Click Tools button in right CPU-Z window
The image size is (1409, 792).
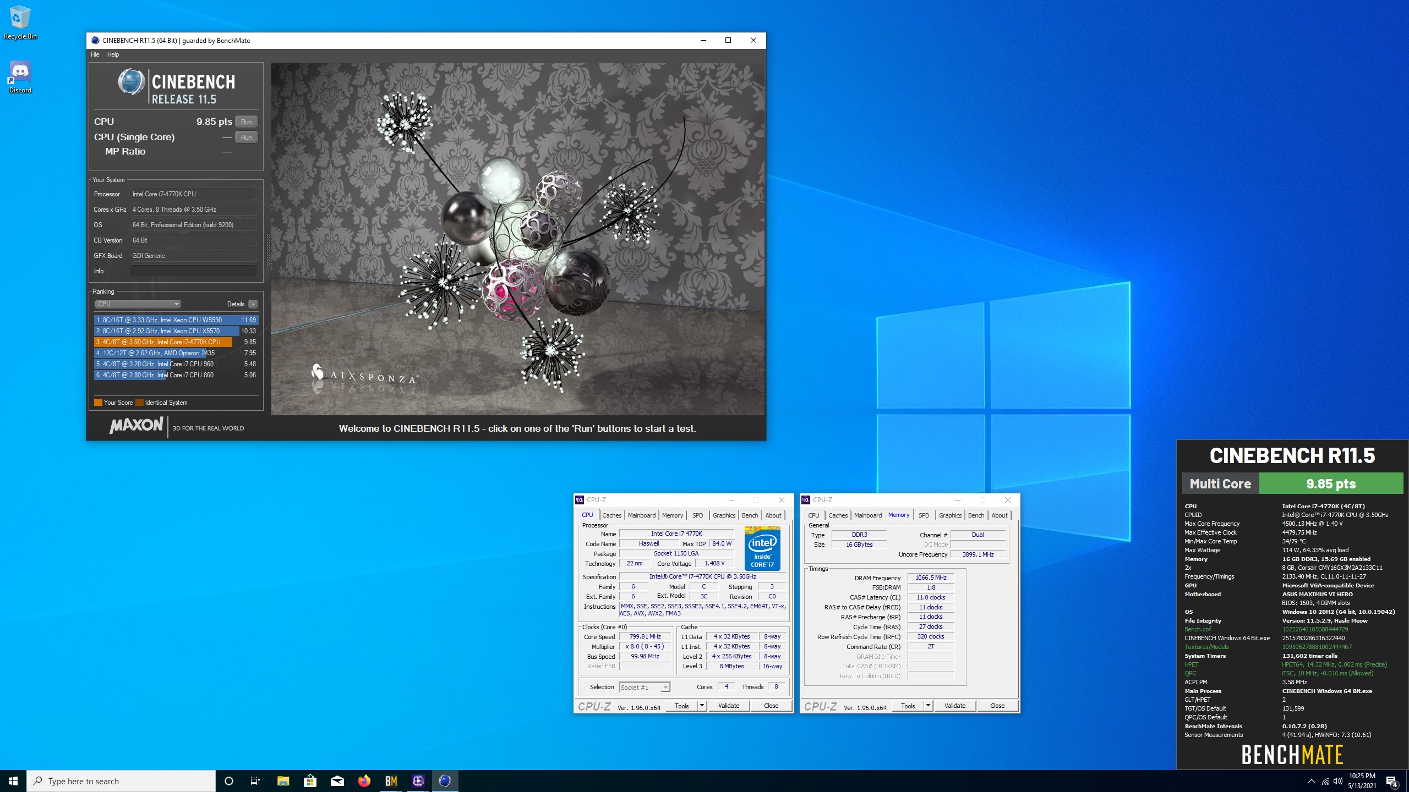tap(908, 706)
